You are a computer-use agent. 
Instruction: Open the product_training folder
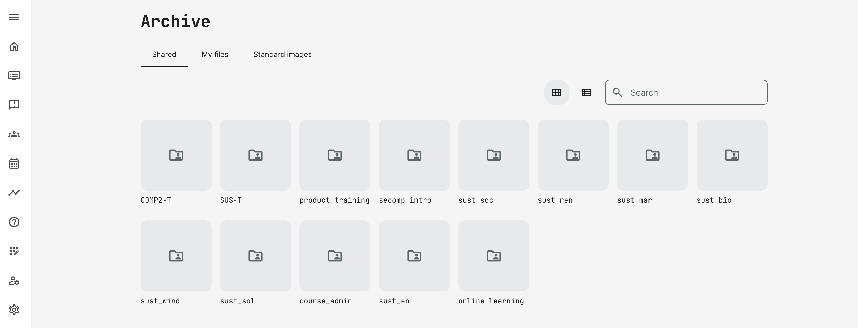pyautogui.click(x=335, y=155)
